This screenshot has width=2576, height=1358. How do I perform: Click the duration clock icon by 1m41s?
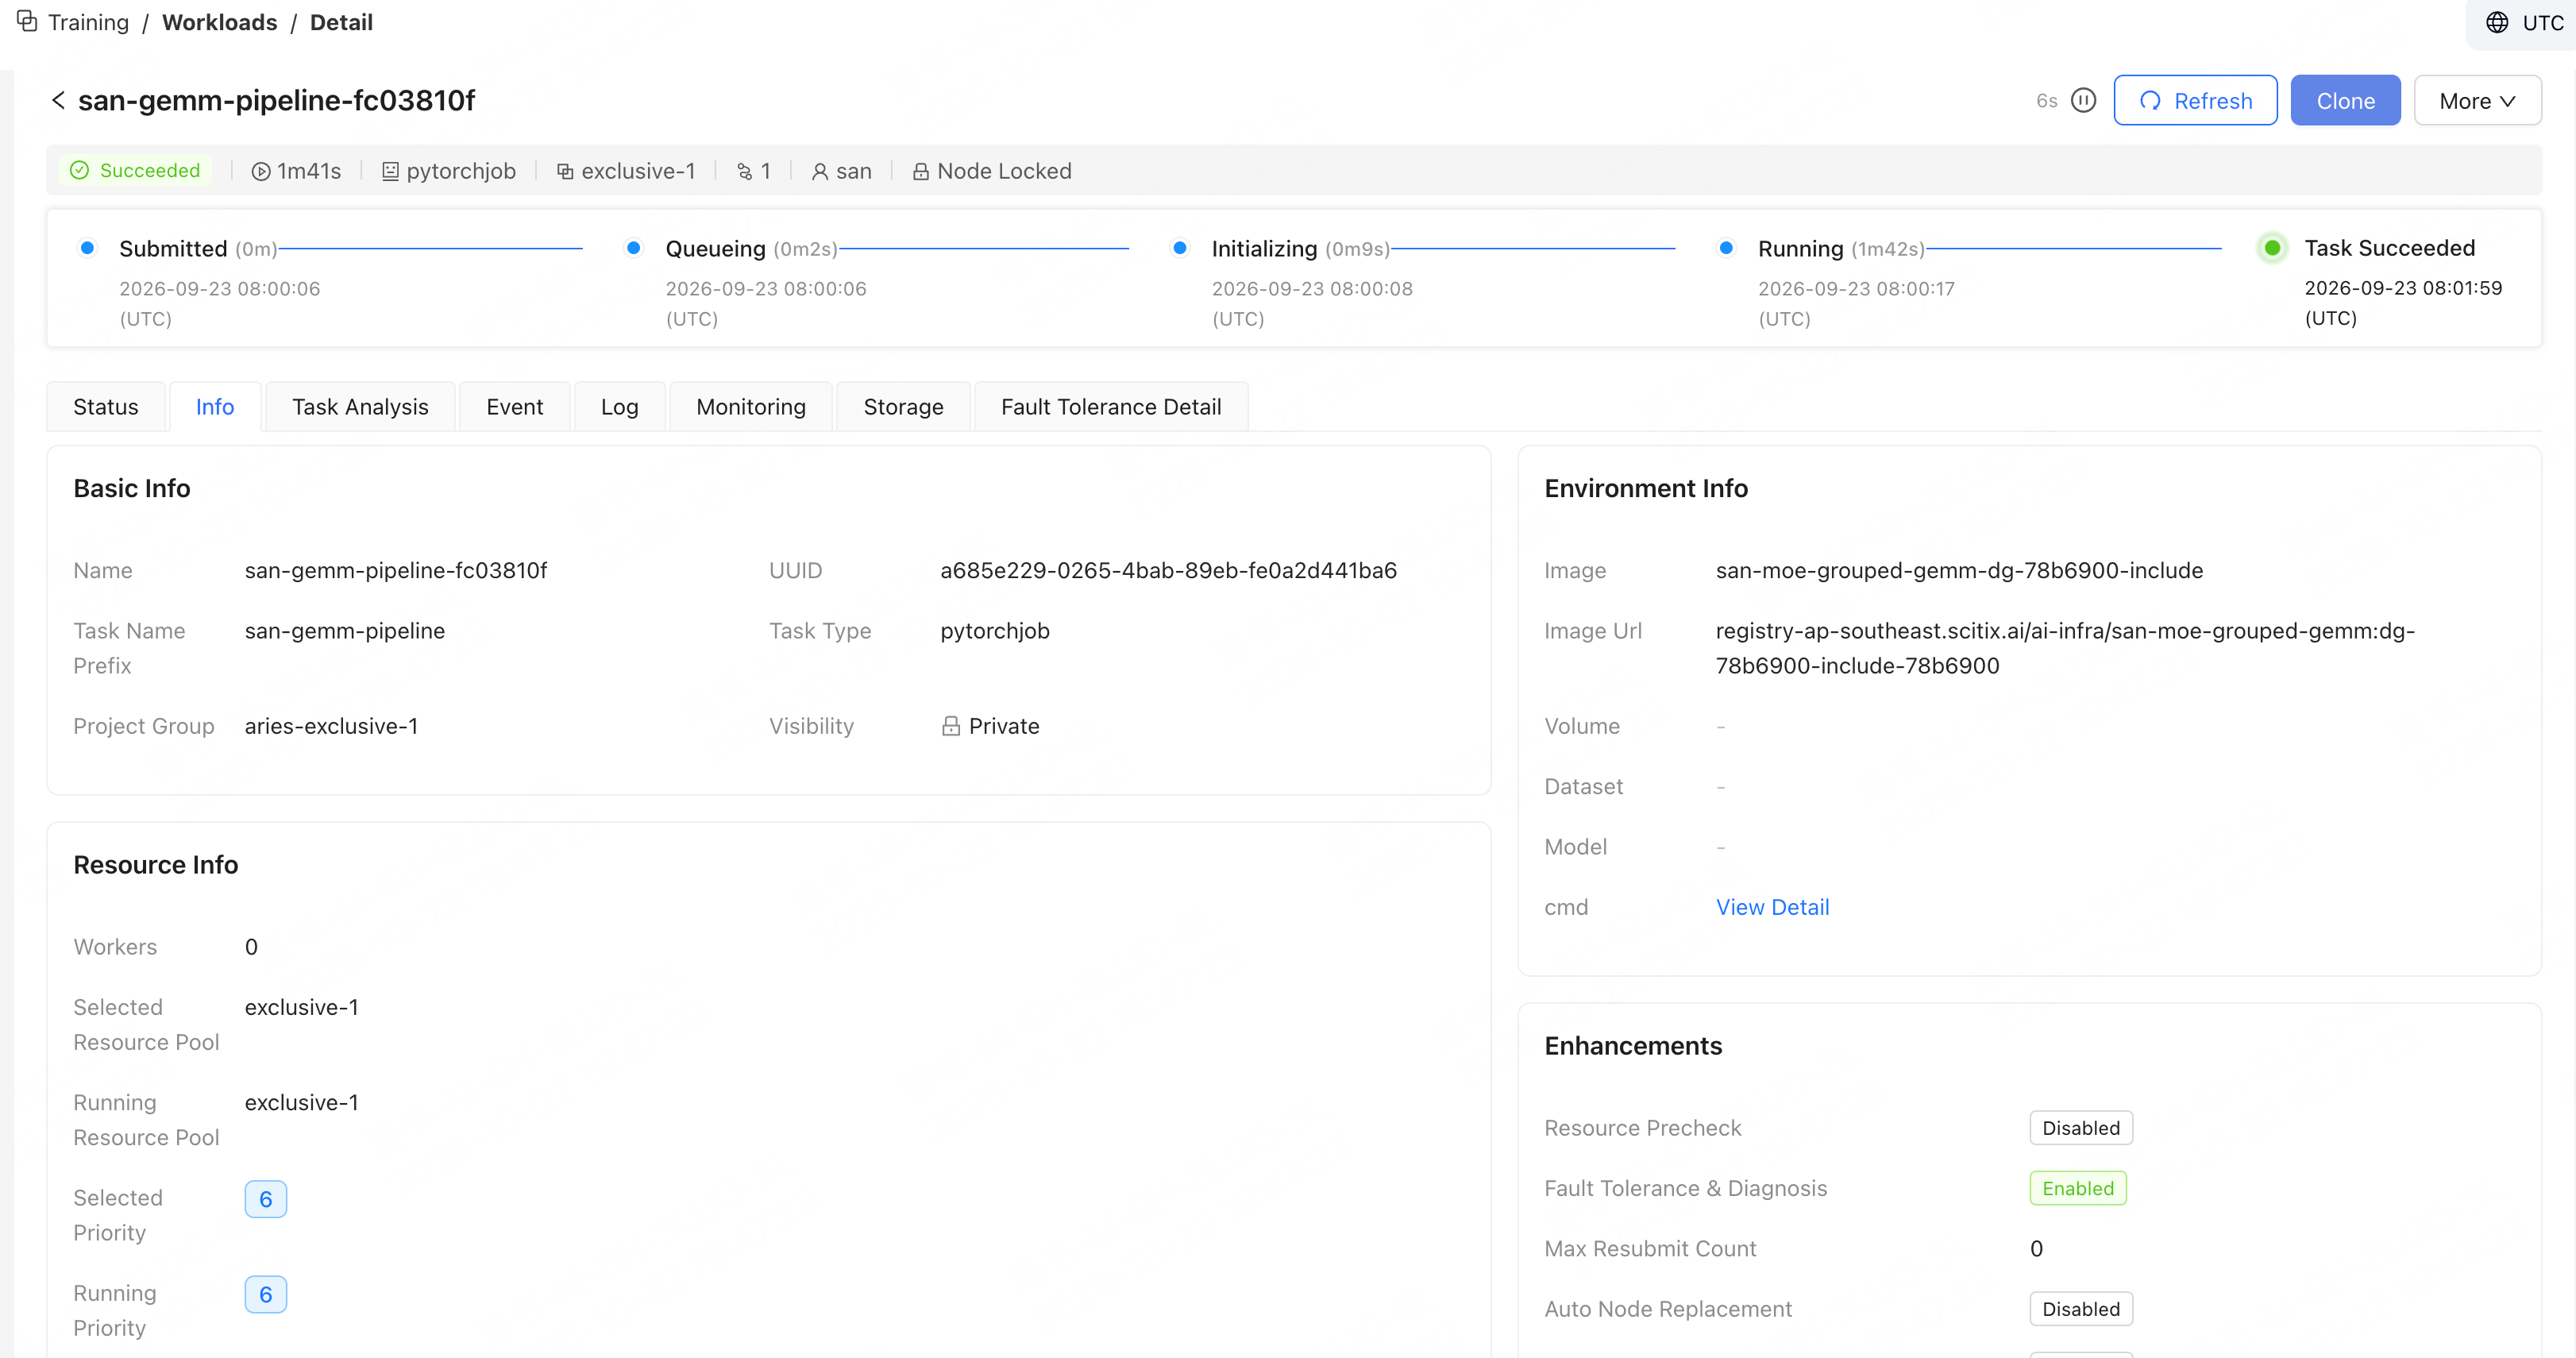click(261, 171)
